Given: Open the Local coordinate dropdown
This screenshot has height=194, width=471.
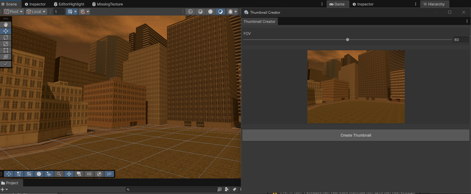Looking at the screenshot, I should [x=36, y=12].
